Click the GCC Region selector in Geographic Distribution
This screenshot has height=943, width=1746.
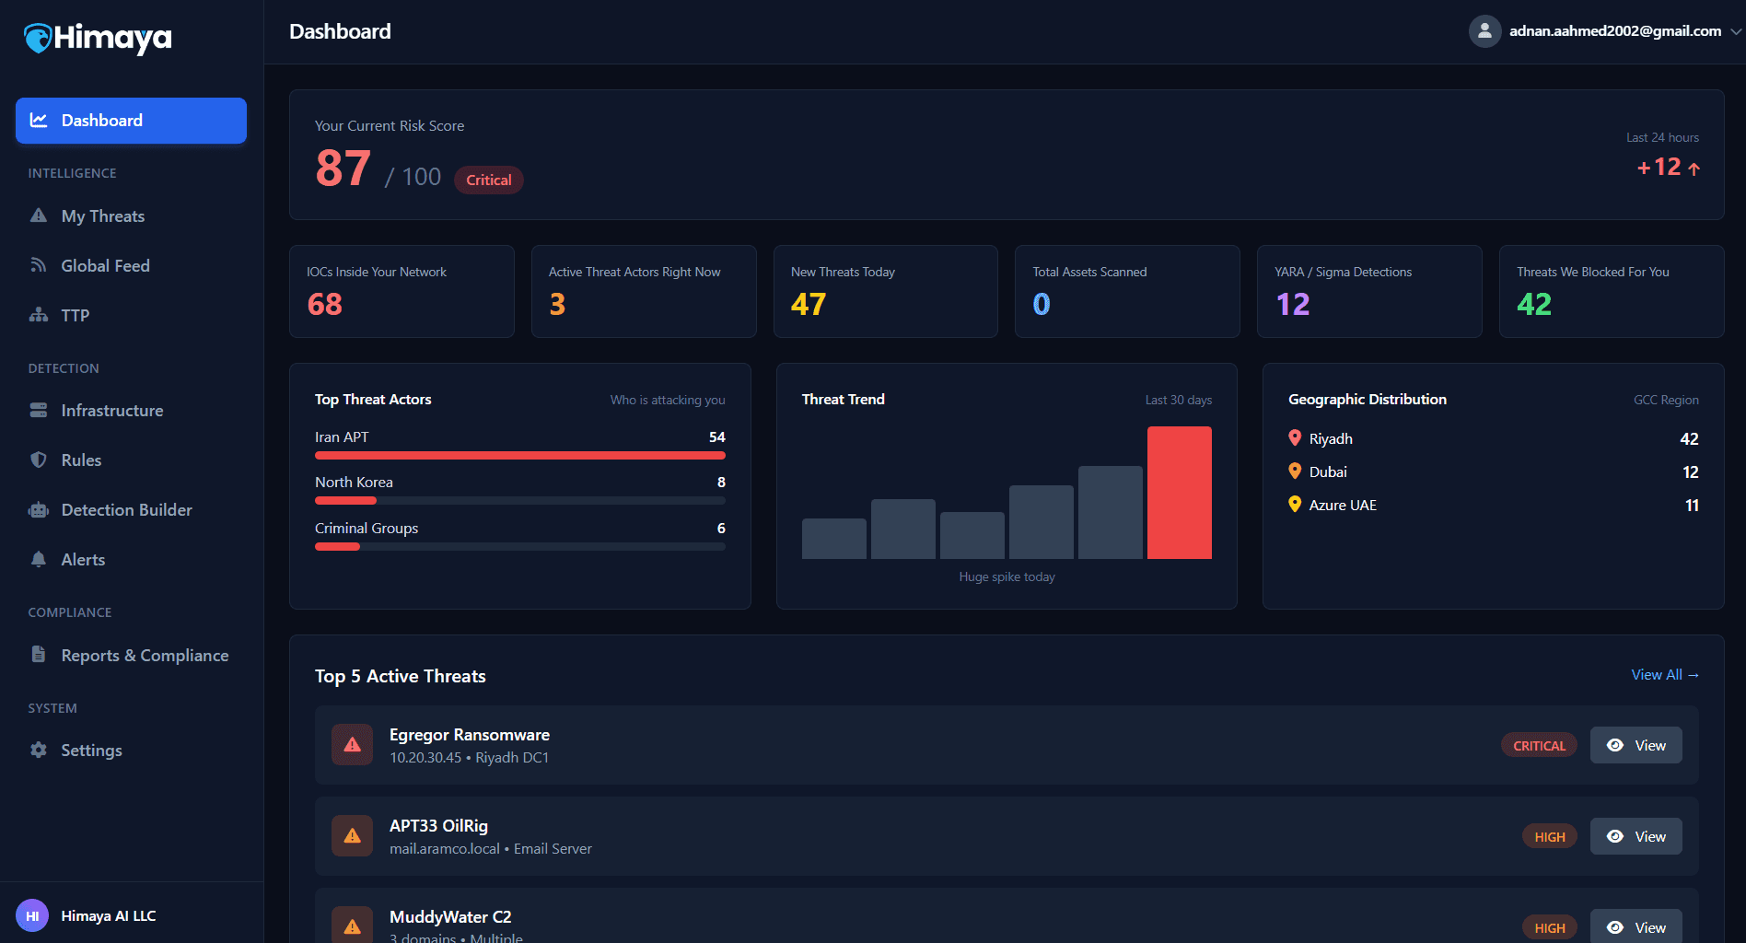pyautogui.click(x=1667, y=400)
